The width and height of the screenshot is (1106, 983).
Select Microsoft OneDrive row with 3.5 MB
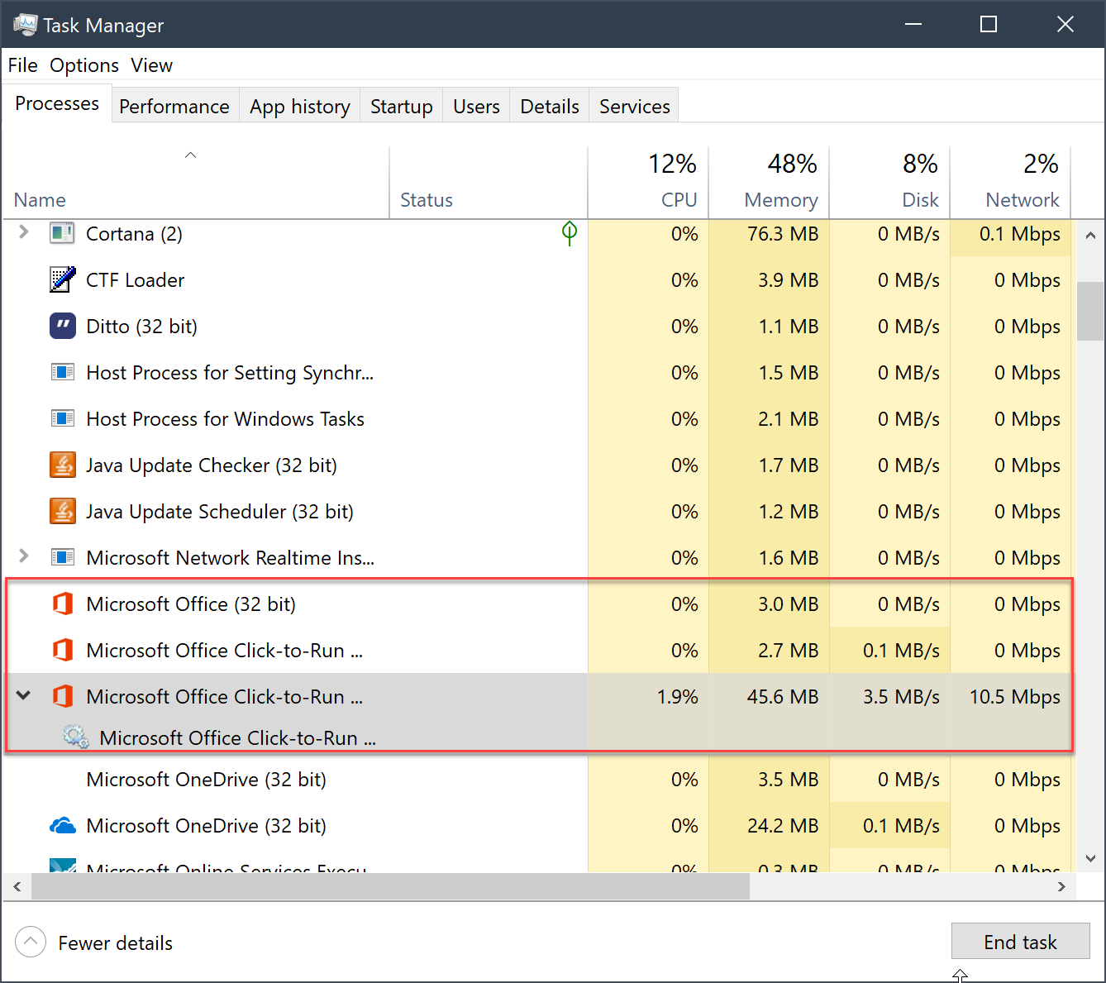point(537,779)
